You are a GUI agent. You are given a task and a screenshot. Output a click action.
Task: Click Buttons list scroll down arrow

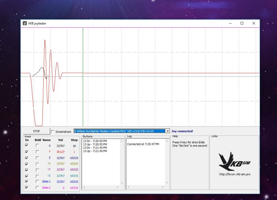click(x=122, y=183)
